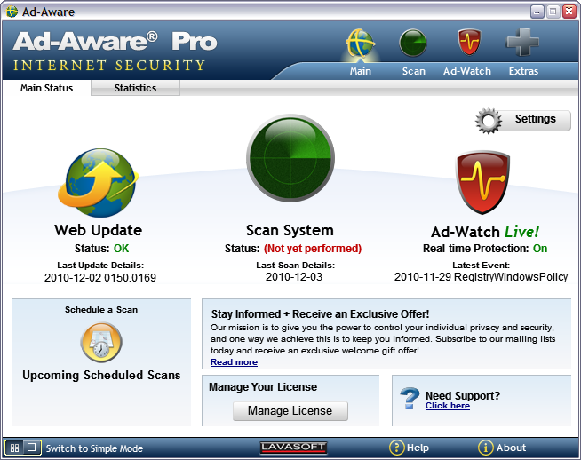The height and width of the screenshot is (460, 581).
Task: Select the Main navigation label
Action: point(360,71)
